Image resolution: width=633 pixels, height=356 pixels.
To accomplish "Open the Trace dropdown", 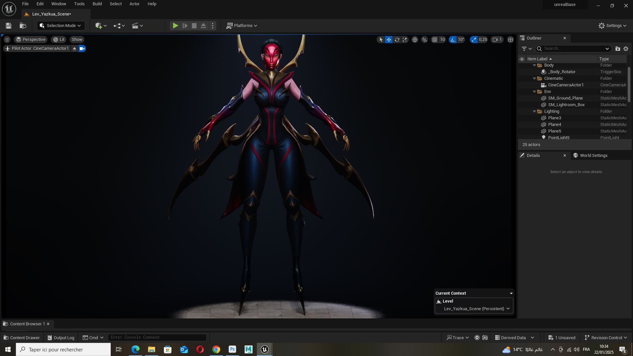I will point(458,338).
